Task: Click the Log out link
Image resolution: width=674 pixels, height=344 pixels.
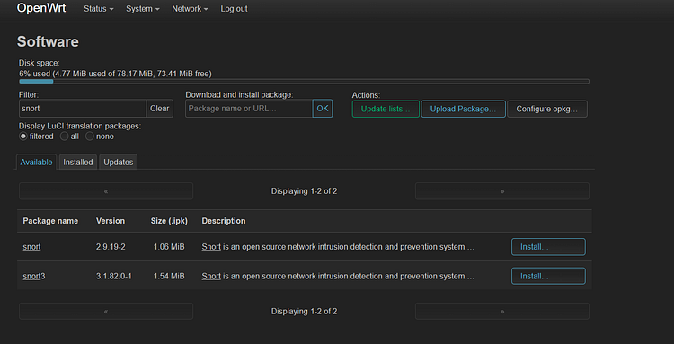Action: [234, 9]
